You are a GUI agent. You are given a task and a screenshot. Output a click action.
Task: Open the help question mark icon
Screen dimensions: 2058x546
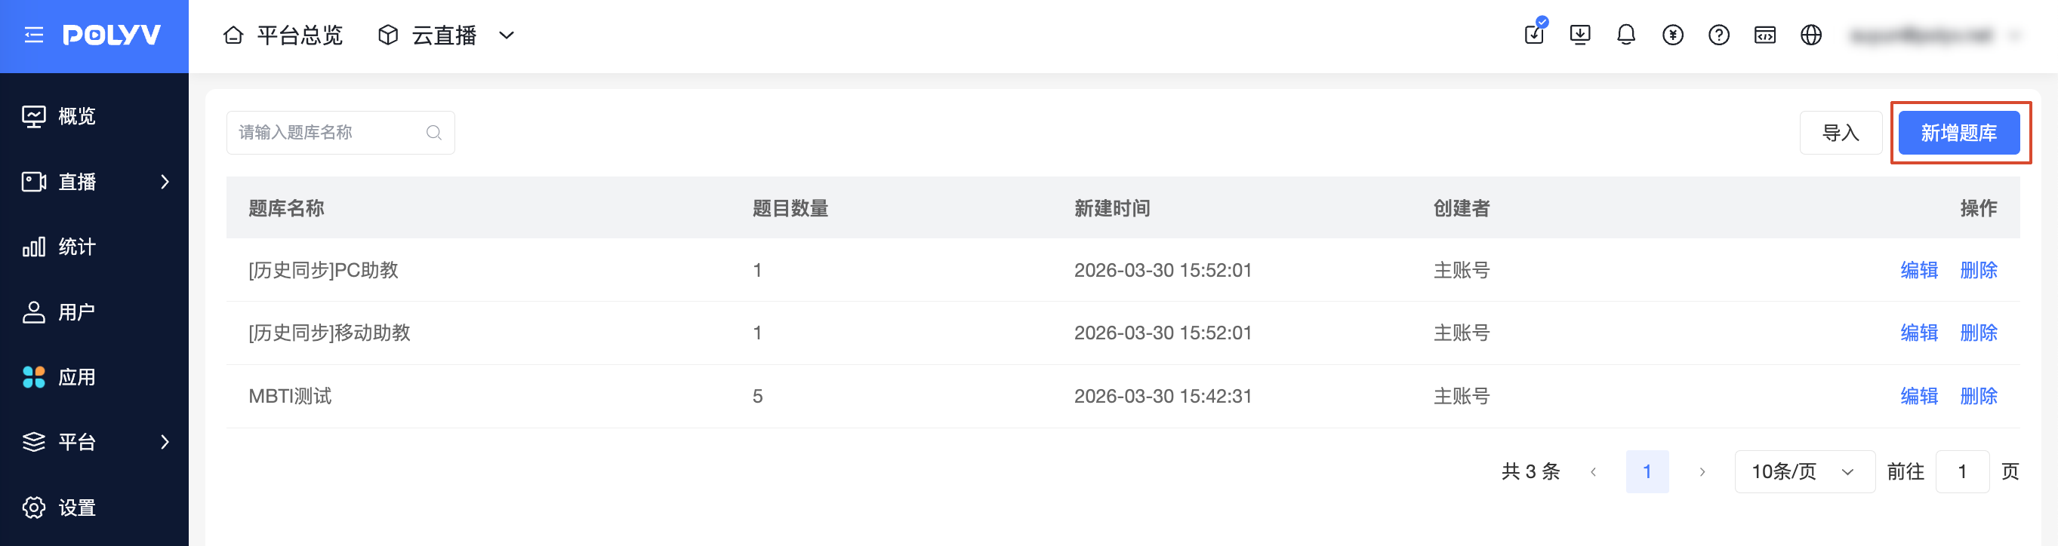tap(1718, 35)
